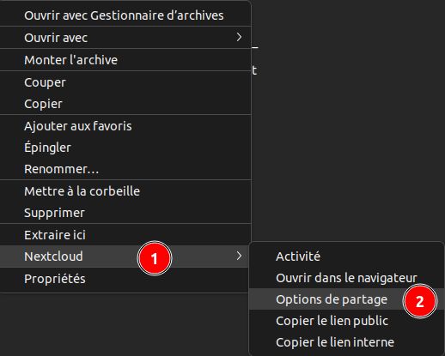Screen dimensions: 445x356
Task: Select Extraire ici
Action: click(x=125, y=235)
